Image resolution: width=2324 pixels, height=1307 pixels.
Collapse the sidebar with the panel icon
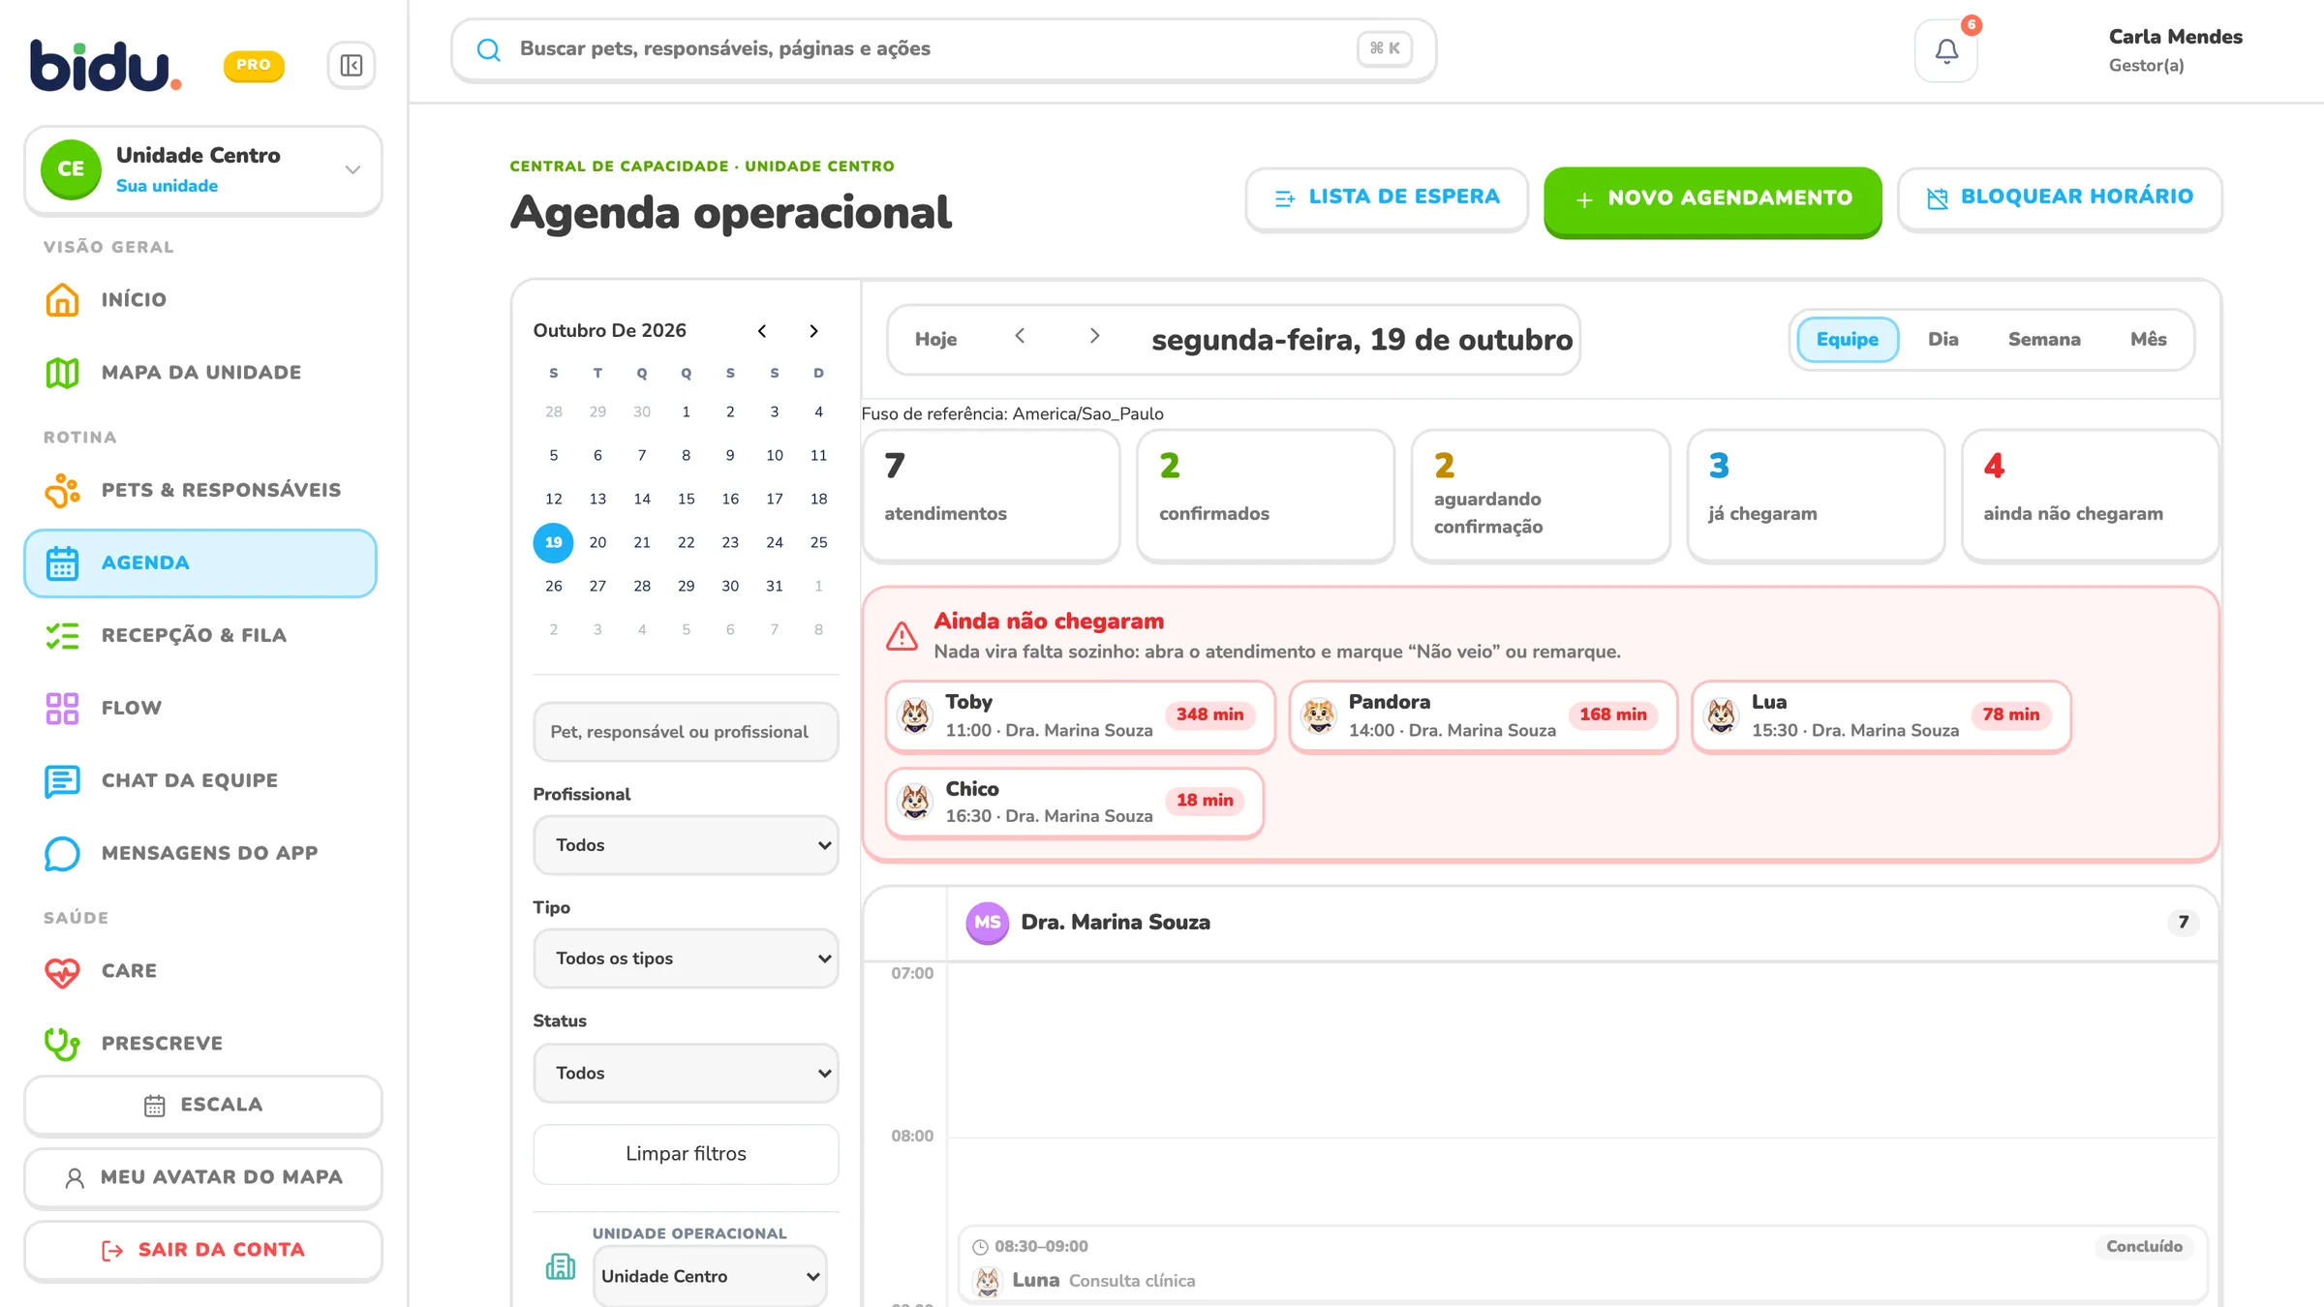pyautogui.click(x=352, y=65)
